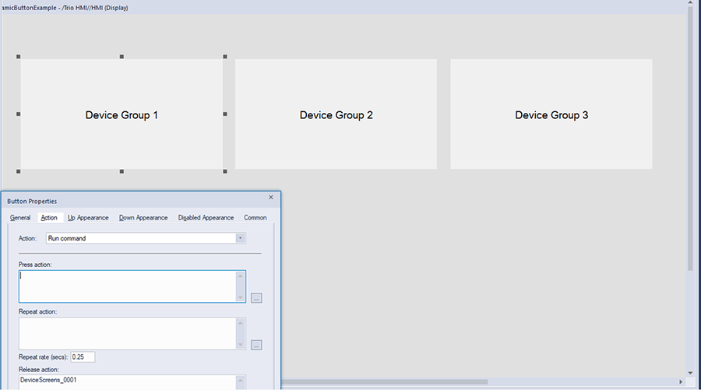
Task: Click the Repeat rate seconds field
Action: point(83,357)
